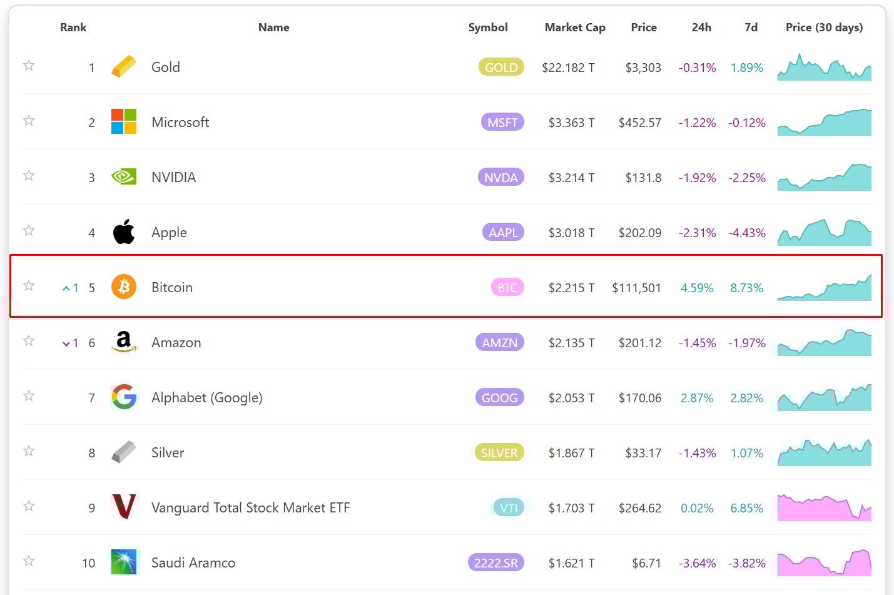The width and height of the screenshot is (894, 595).
Task: Click the Amazon logo icon
Action: click(x=123, y=342)
